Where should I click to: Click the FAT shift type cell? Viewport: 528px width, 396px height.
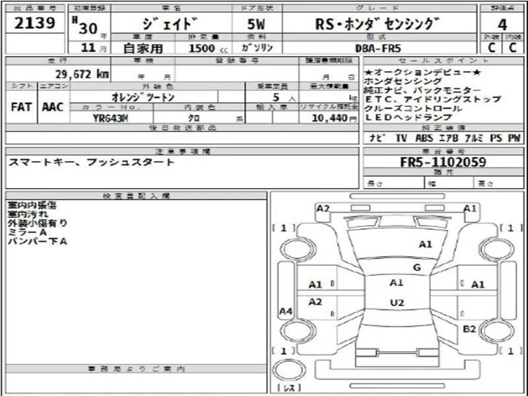(x=20, y=106)
